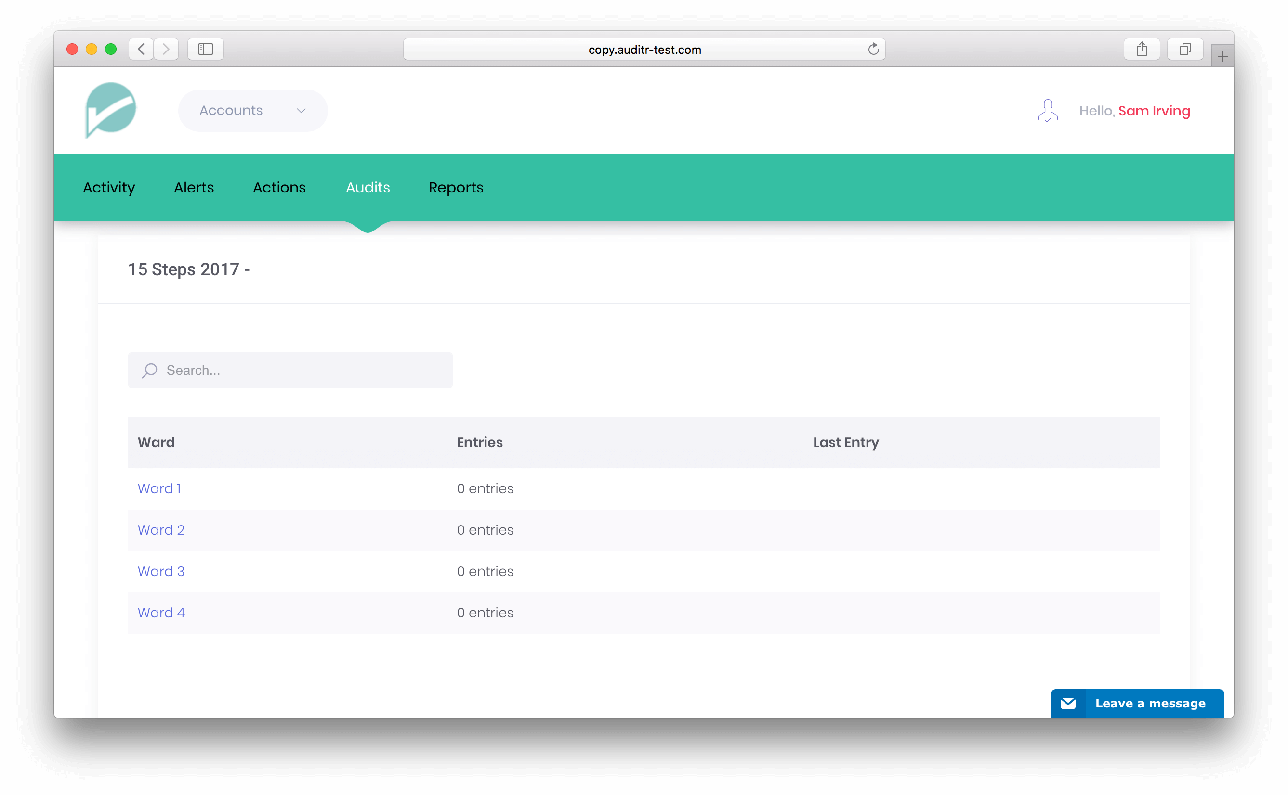
Task: Click '0 entries' in the Ward 4 row
Action: [x=485, y=613]
